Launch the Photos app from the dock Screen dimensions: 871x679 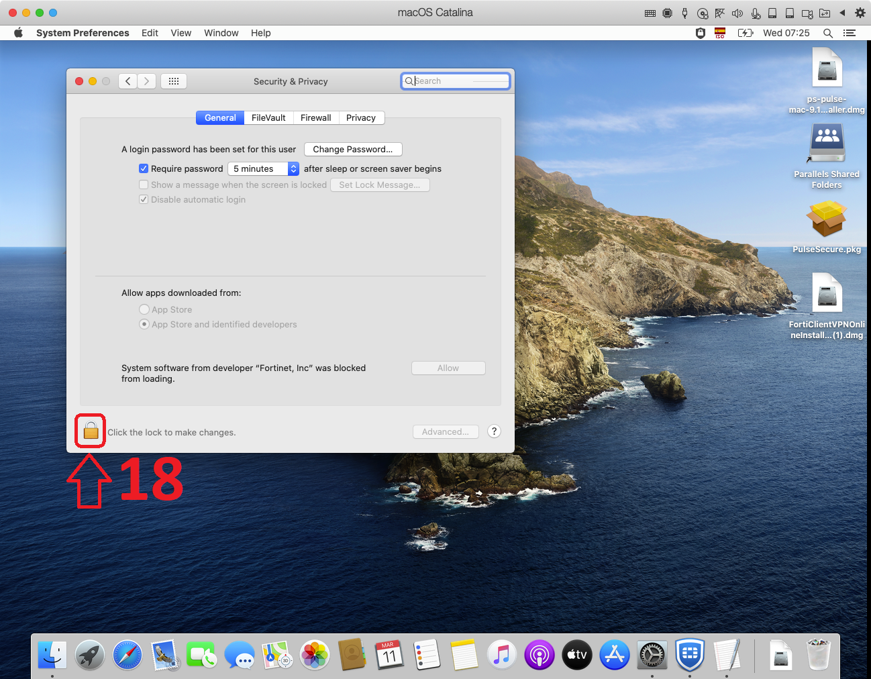pos(314,655)
